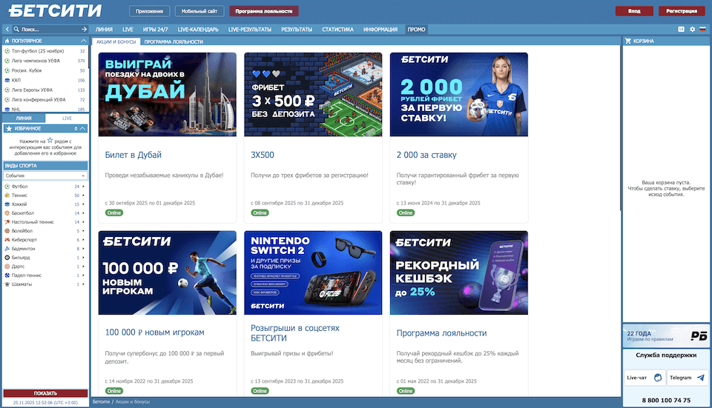Image resolution: width=712 pixels, height=408 pixels.
Task: Click the odds format 1.5 icon
Action: (681, 29)
